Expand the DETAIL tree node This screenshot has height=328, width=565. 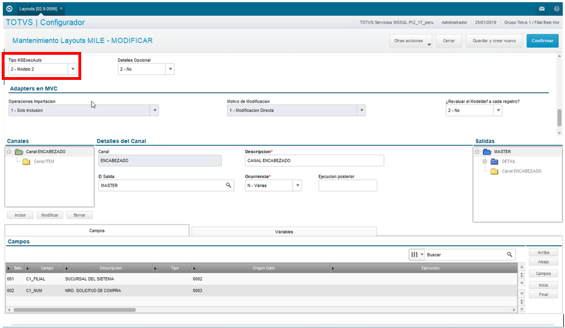pos(485,161)
